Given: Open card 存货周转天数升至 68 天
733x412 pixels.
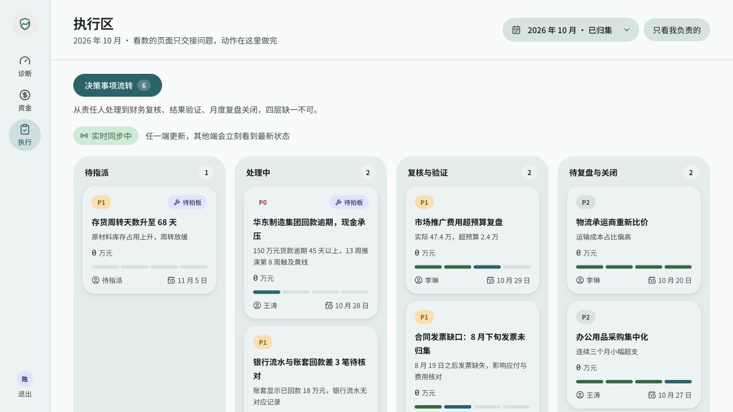Looking at the screenshot, I should pyautogui.click(x=149, y=240).
